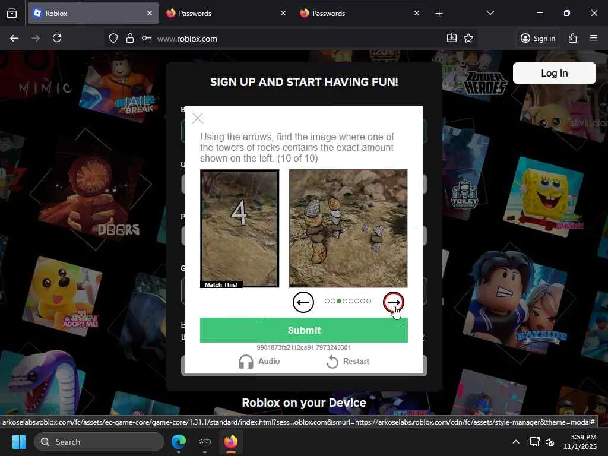The width and height of the screenshot is (608, 456).
Task: Close the captcha challenge with the X
Action: [198, 118]
